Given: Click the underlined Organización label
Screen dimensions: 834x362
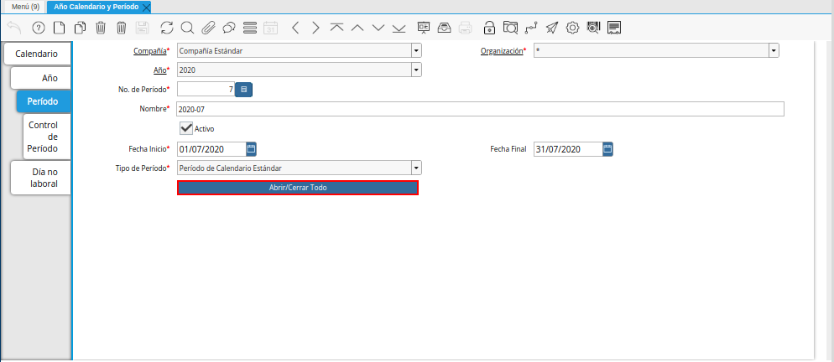Looking at the screenshot, I should click(502, 51).
